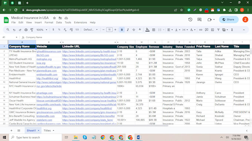Image resolution: width=252 pixels, height=141 pixels.
Task: Open the Borders tool
Action: 154,30
